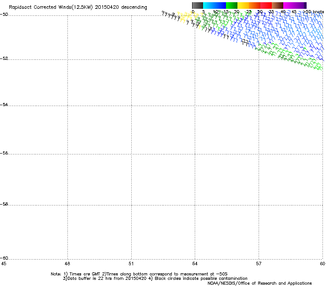This screenshot has width=326, height=286.
Task: Click the longitude label '45'
Action: coord(4,264)
